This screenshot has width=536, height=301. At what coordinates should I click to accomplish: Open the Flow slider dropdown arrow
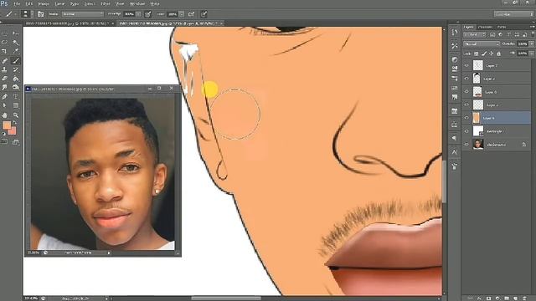pos(182,14)
